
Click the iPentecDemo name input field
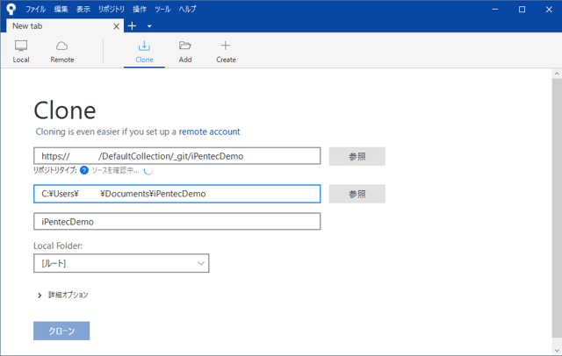coord(177,222)
